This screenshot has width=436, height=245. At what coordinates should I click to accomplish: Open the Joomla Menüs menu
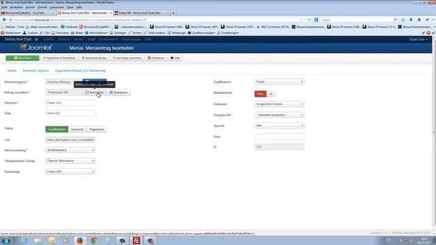click(79, 39)
